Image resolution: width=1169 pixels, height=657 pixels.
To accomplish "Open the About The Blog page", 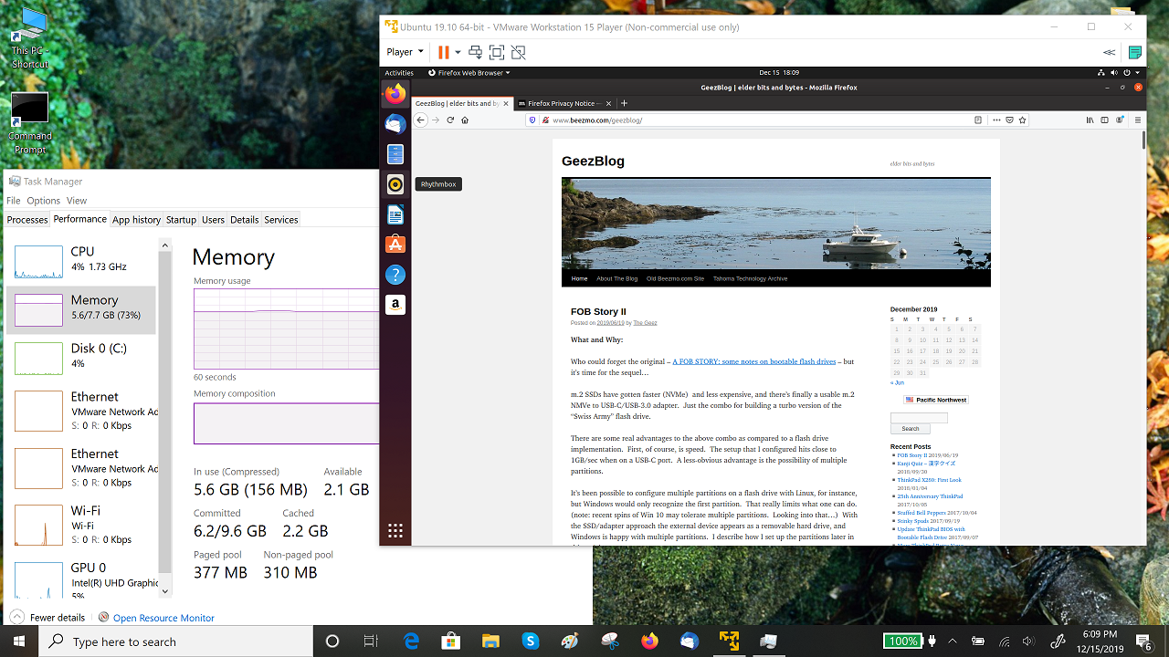I will tap(617, 278).
